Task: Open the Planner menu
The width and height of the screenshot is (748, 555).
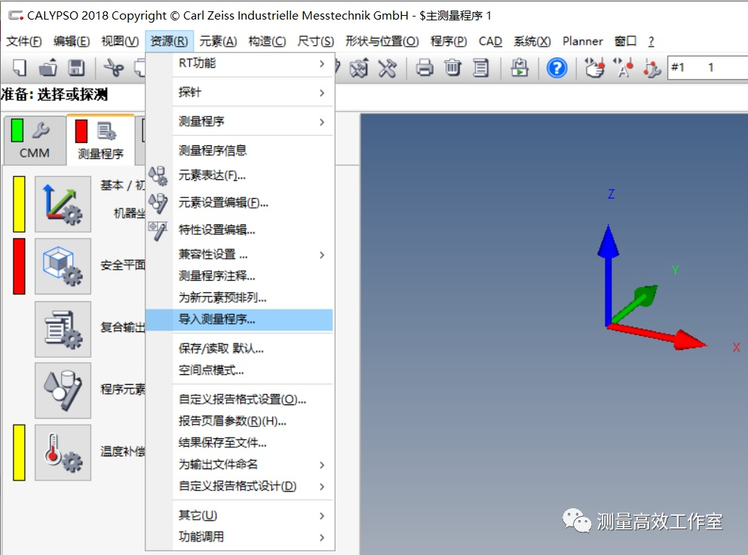Action: tap(582, 41)
